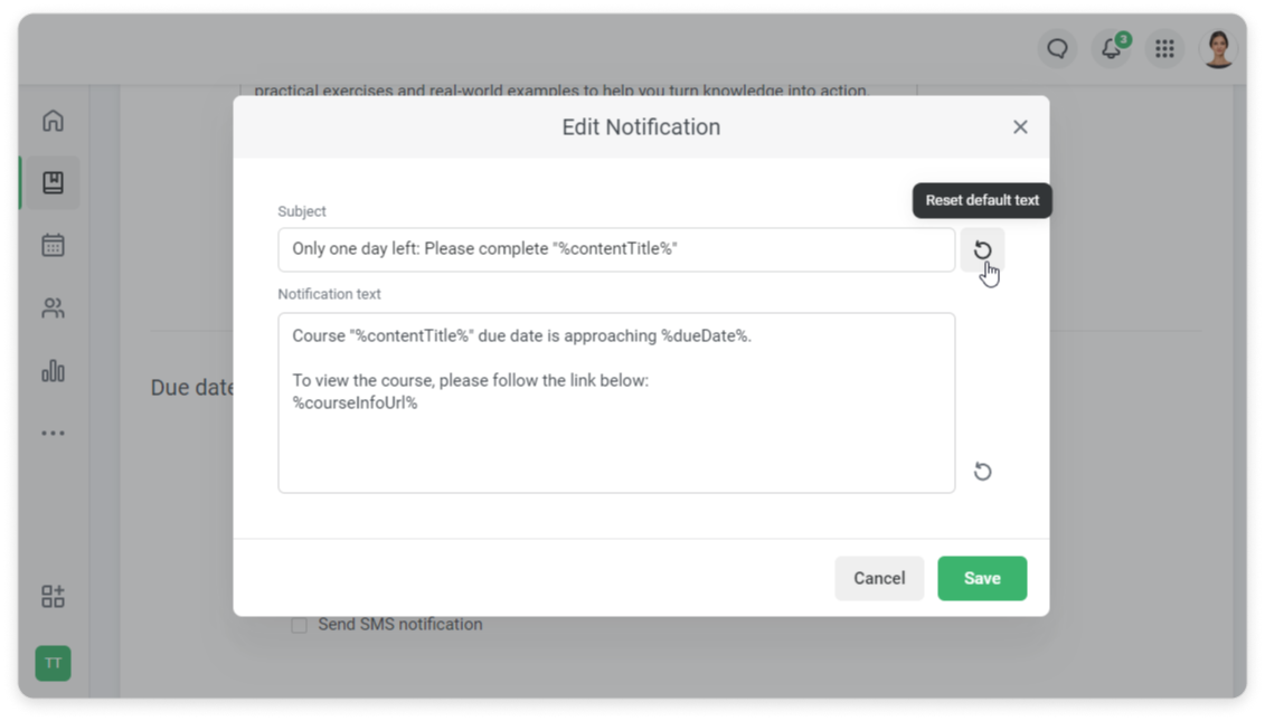Image resolution: width=1265 pixels, height=721 pixels.
Task: Open the reports bar chart icon
Action: [x=53, y=371]
